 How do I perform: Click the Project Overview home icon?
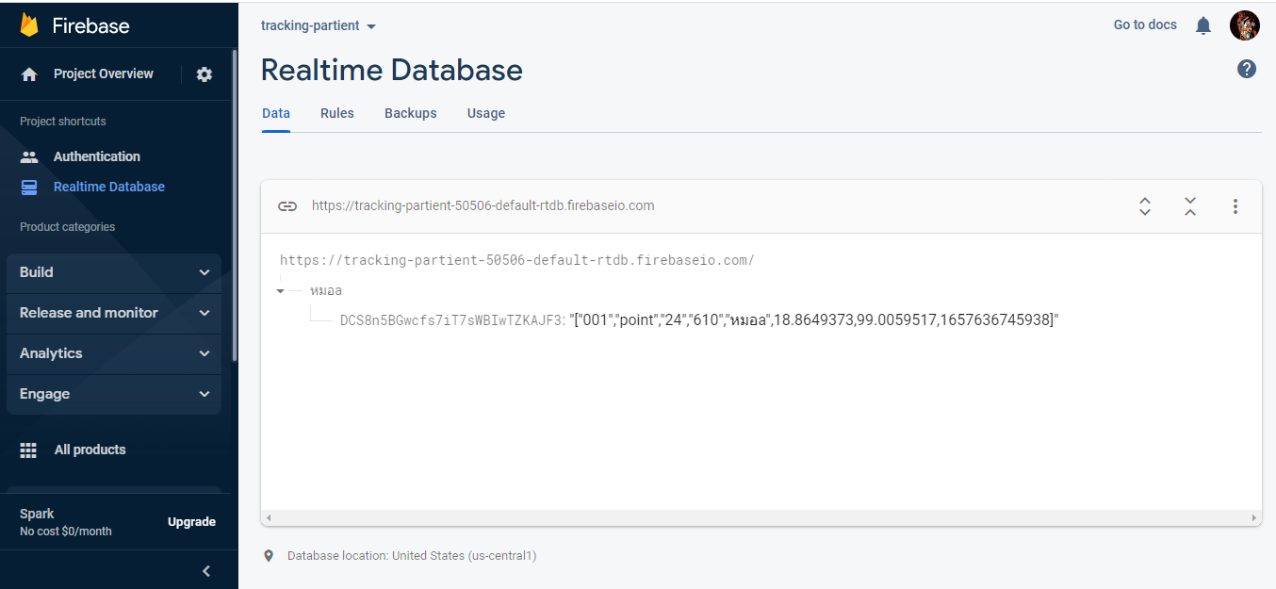[x=29, y=74]
